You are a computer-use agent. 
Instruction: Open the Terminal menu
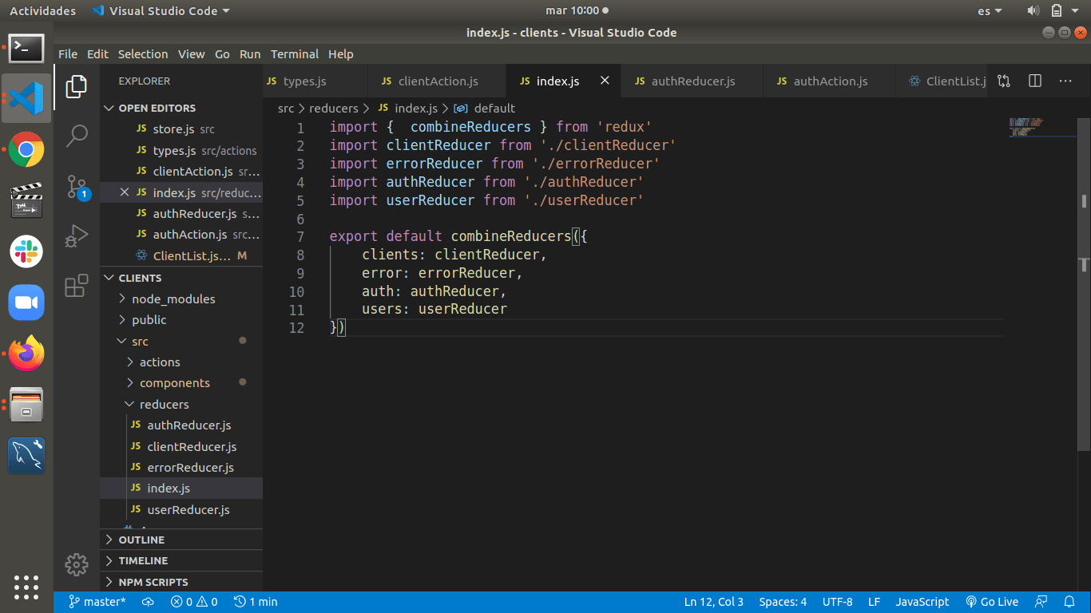pyautogui.click(x=294, y=54)
